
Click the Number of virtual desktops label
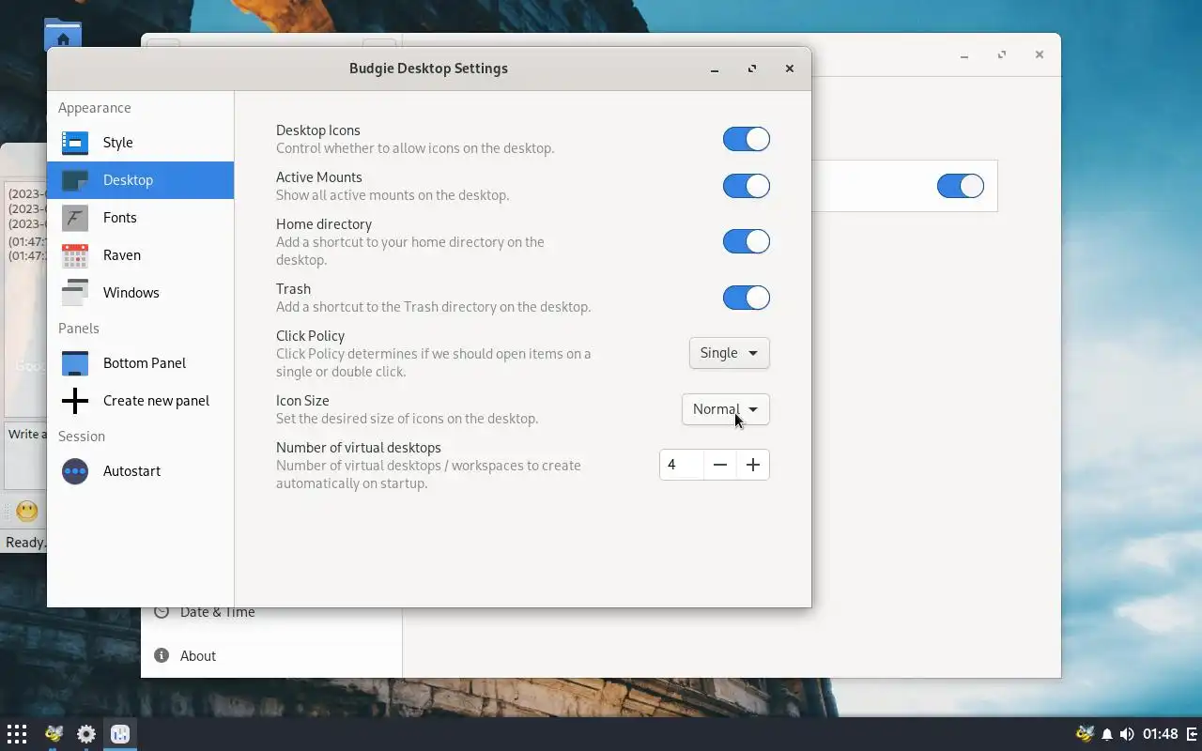coord(359,448)
